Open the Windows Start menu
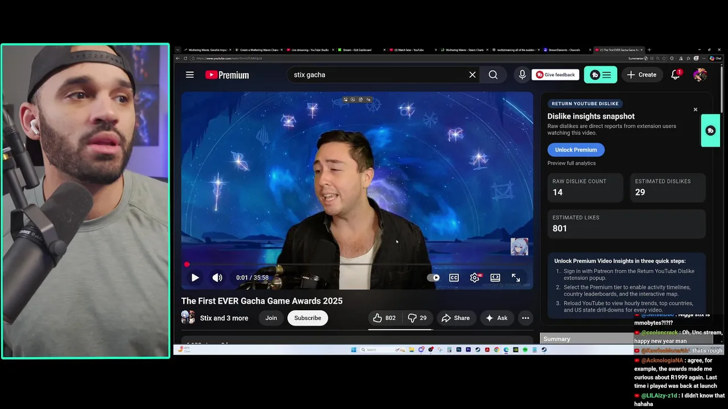This screenshot has height=409, width=728. pos(354,350)
